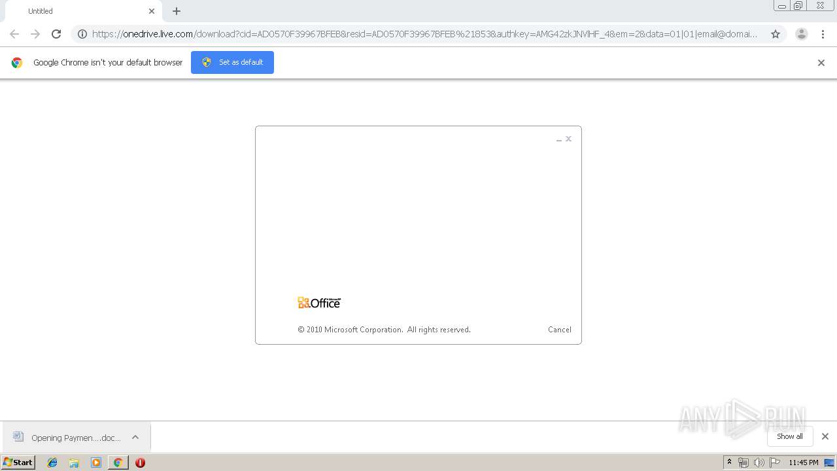Viewport: 837px width, 471px height.
Task: Open the downloading Paymen....doc item
Action: pyautogui.click(x=77, y=438)
